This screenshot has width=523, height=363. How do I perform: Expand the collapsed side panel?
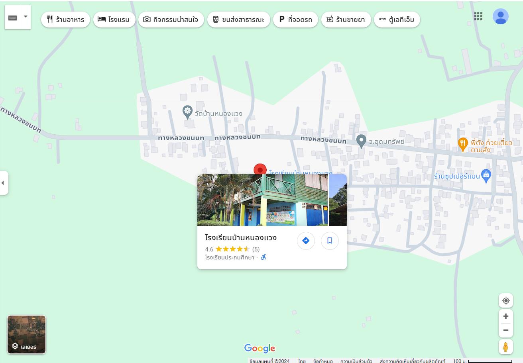[x=3, y=183]
